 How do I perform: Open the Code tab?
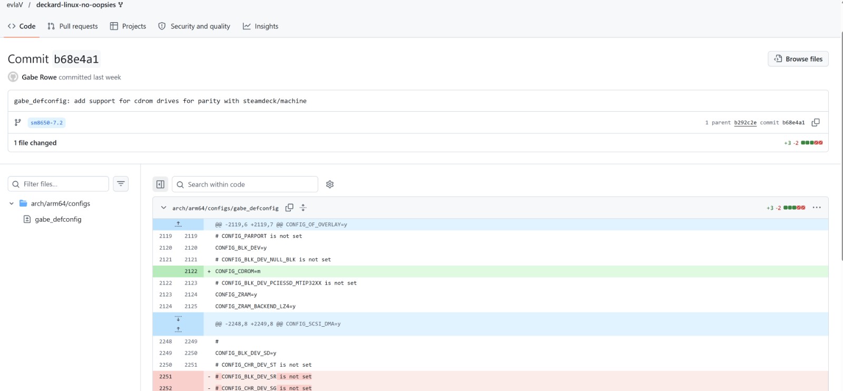pyautogui.click(x=22, y=26)
